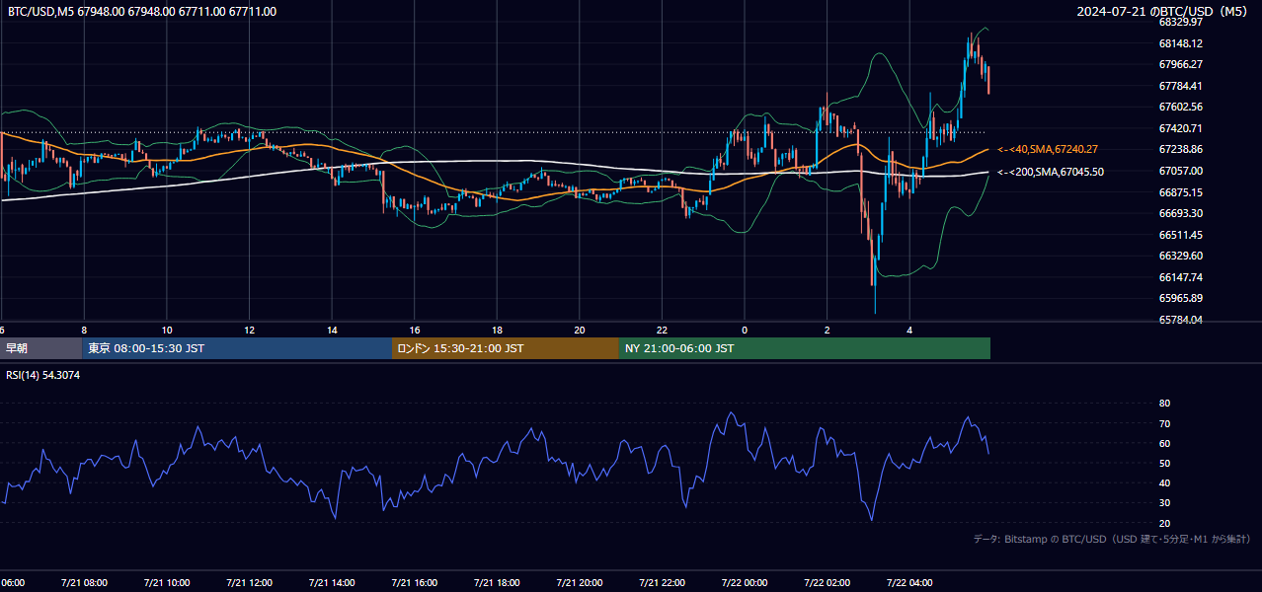The width and height of the screenshot is (1262, 592).
Task: Click the NY 21:00-06:00 JST session bar
Action: (x=805, y=348)
